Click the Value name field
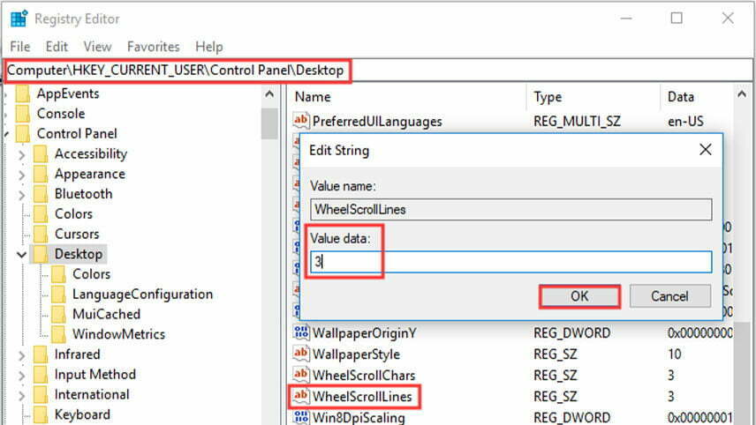 click(510, 209)
